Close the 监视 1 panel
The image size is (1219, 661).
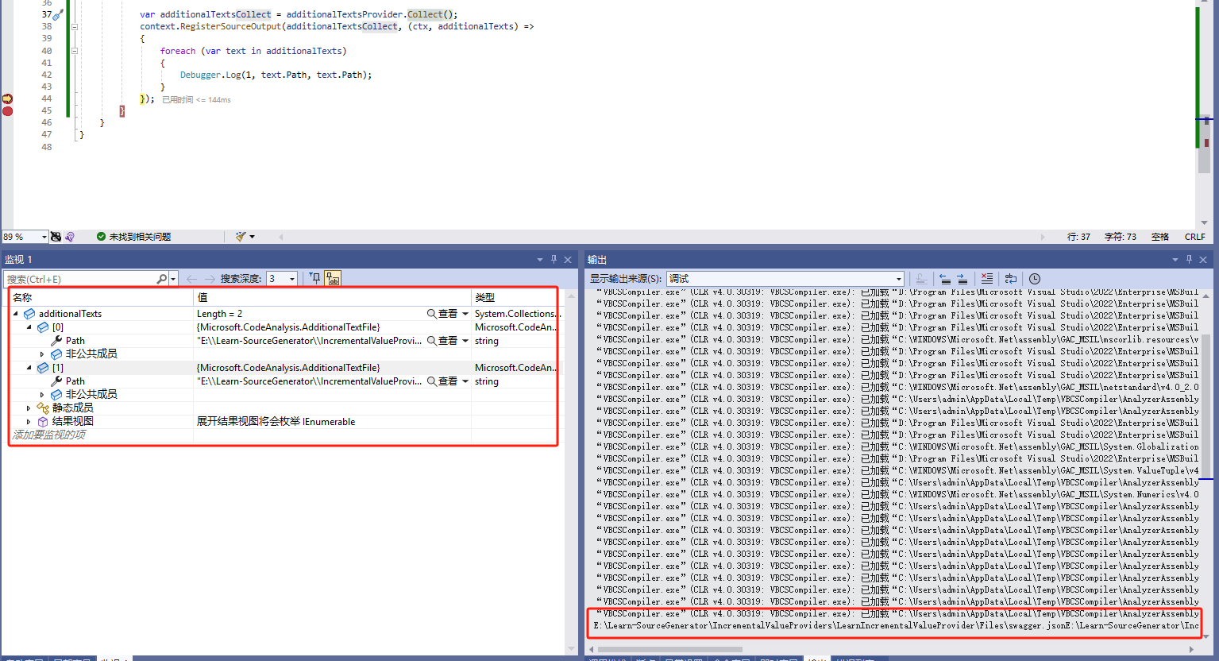pyautogui.click(x=568, y=260)
